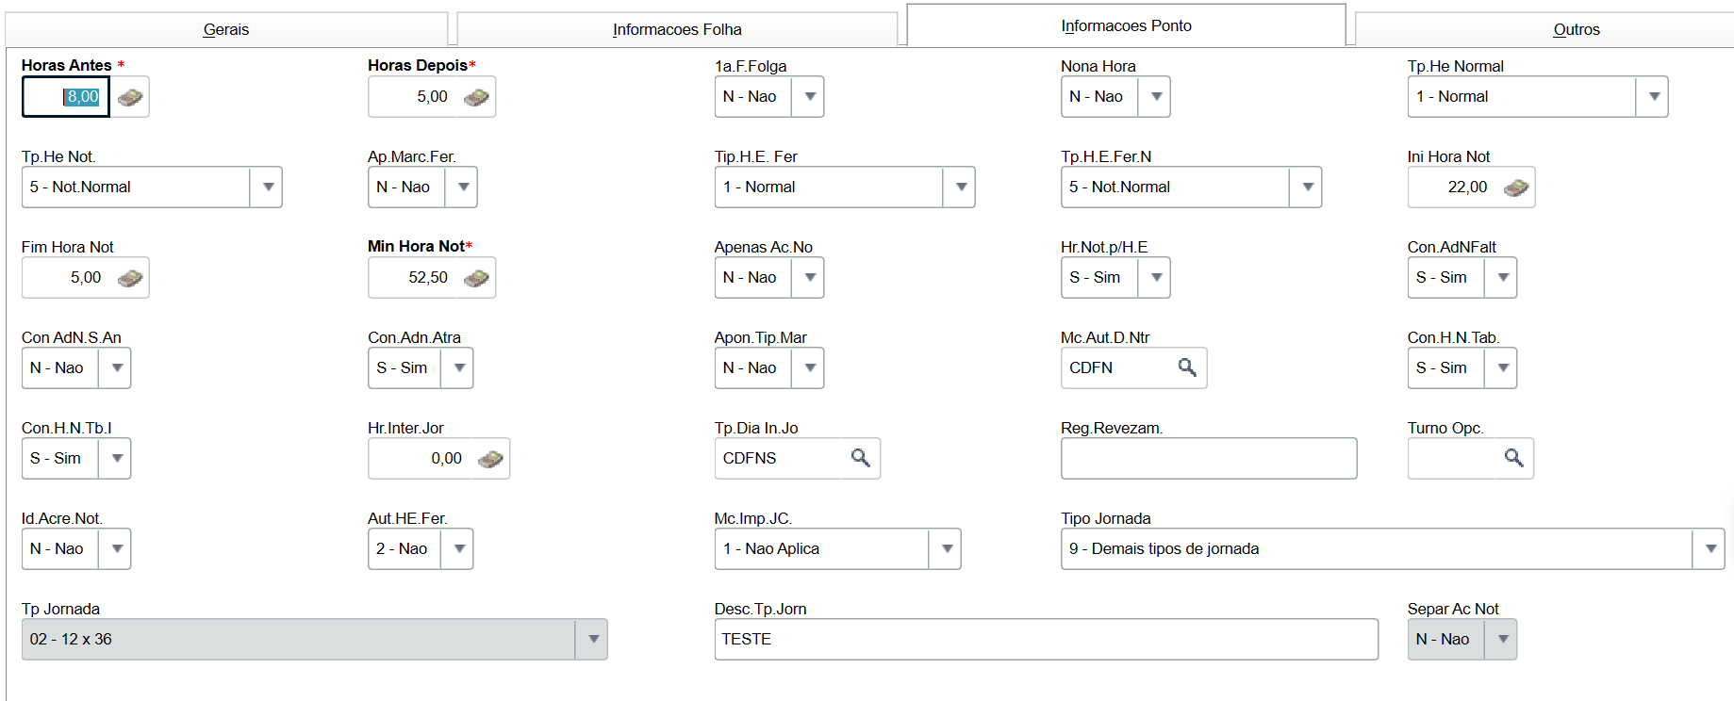The height and width of the screenshot is (701, 1734).
Task: Open calculator icon for Horas Depois
Action: pyautogui.click(x=477, y=97)
